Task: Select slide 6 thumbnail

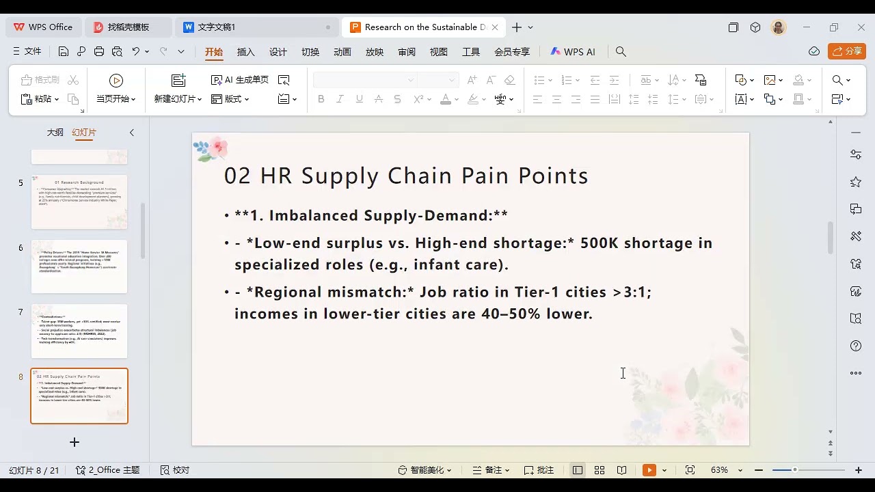Action: 79,266
